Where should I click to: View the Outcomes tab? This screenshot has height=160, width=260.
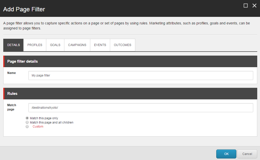point(122,45)
